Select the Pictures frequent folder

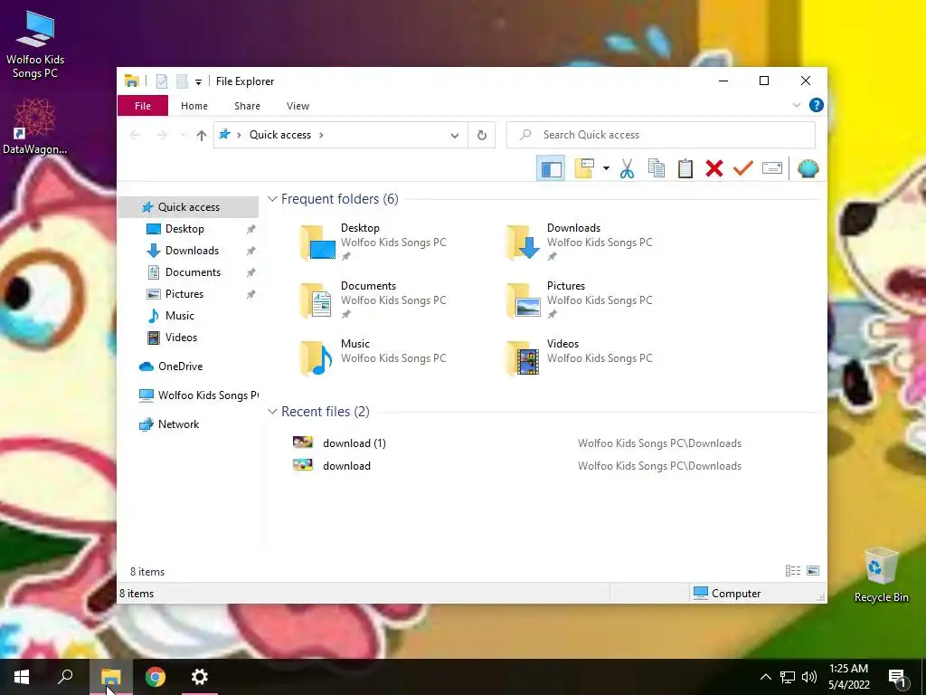coord(580,300)
